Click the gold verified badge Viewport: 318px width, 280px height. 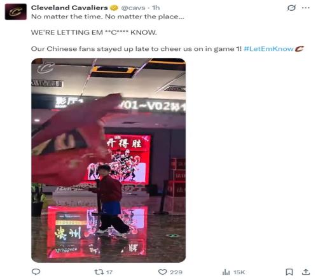(x=114, y=8)
